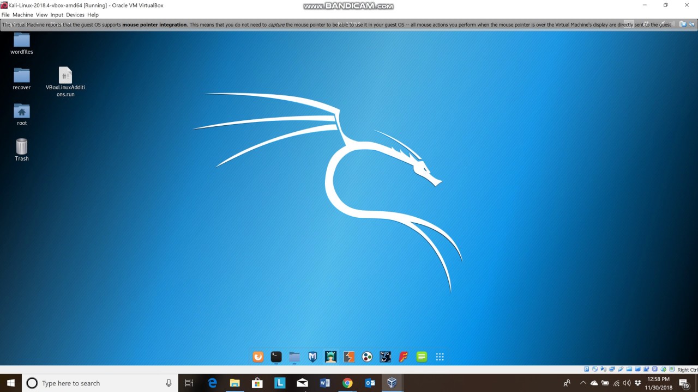This screenshot has width=698, height=392.
Task: Activate the Cortana microphone in search box
Action: pyautogui.click(x=169, y=383)
